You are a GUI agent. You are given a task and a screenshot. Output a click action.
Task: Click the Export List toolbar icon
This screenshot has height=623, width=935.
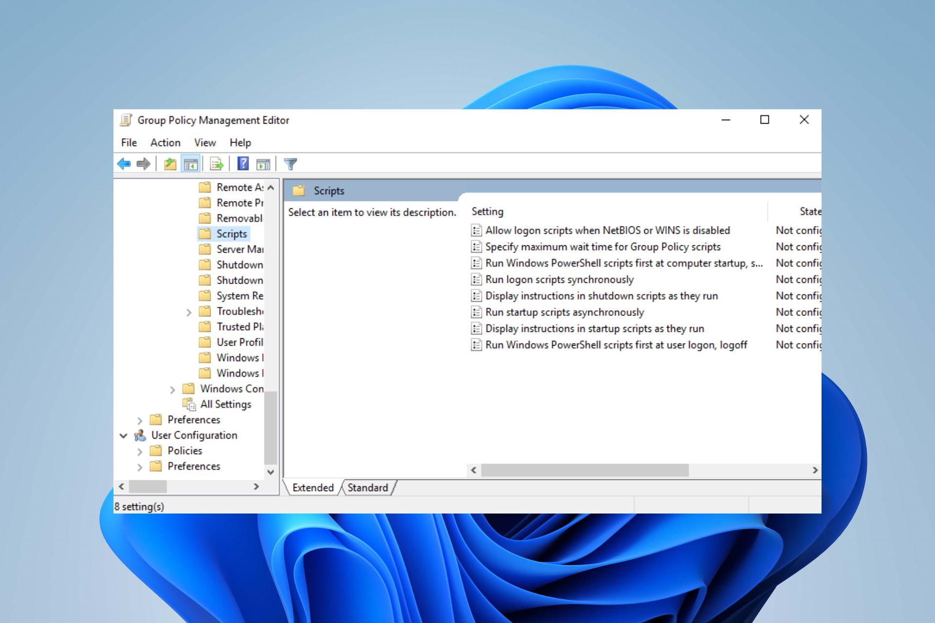coord(217,165)
